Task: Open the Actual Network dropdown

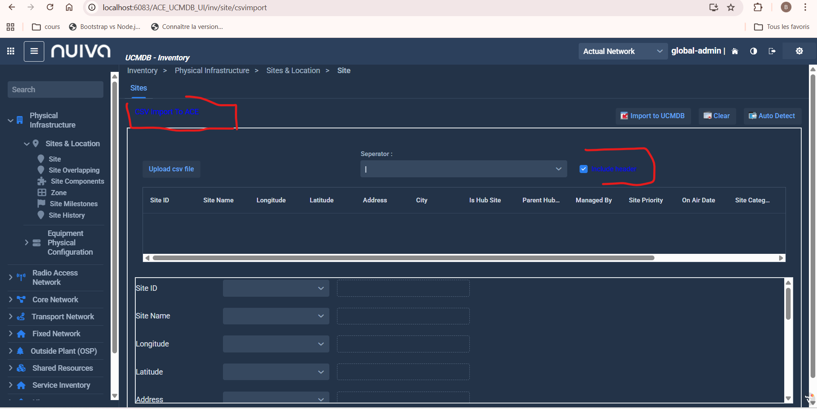Action: point(622,51)
